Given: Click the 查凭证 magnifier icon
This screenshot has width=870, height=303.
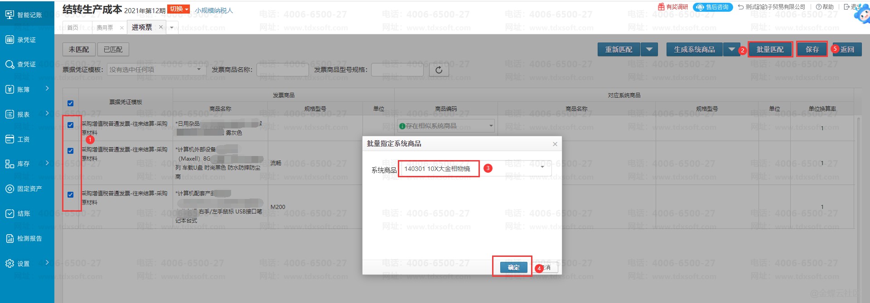Looking at the screenshot, I should (10, 65).
